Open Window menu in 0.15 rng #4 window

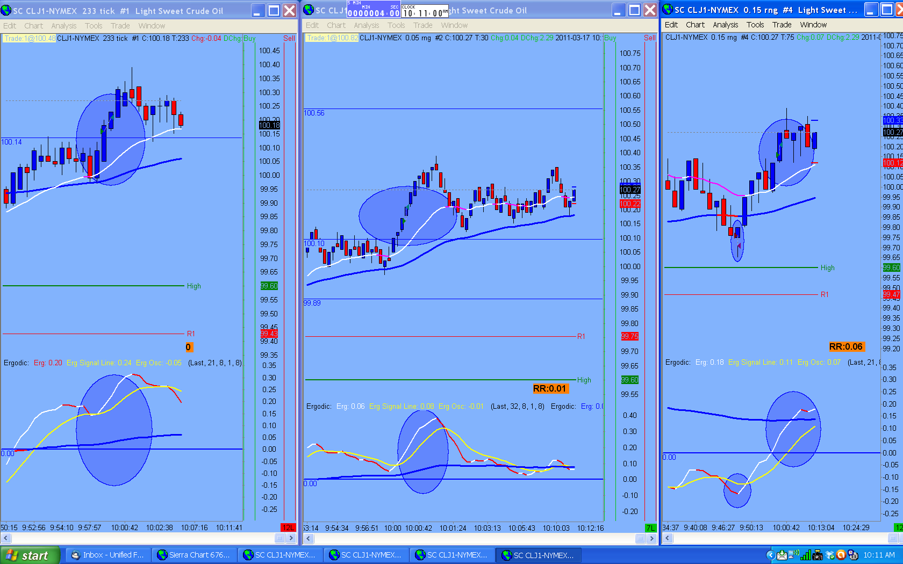(x=813, y=25)
